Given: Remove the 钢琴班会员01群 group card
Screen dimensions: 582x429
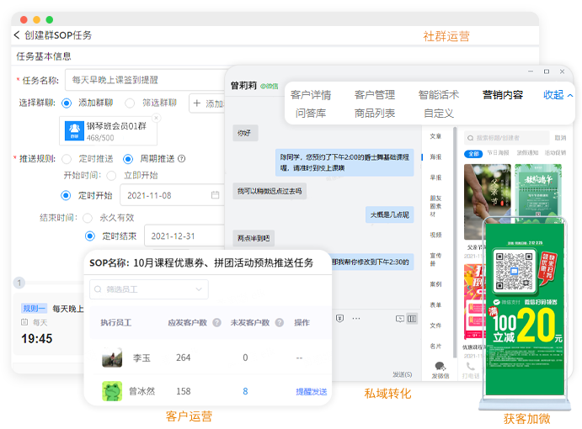Looking at the screenshot, I should coord(155,119).
